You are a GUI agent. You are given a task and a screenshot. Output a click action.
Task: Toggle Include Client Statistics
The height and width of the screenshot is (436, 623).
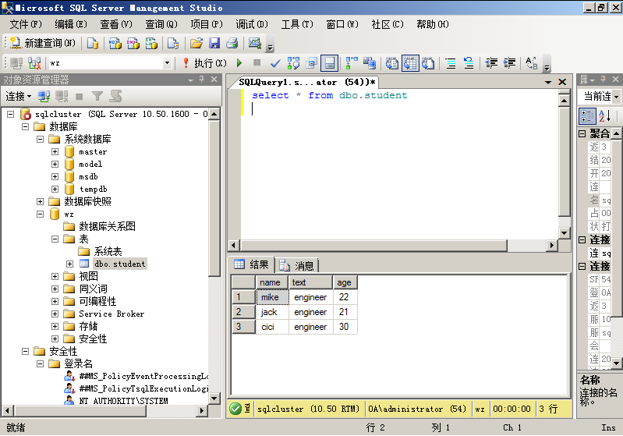coord(370,63)
